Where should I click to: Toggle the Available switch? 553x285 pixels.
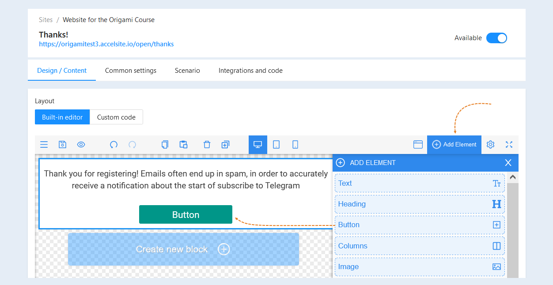pyautogui.click(x=496, y=38)
